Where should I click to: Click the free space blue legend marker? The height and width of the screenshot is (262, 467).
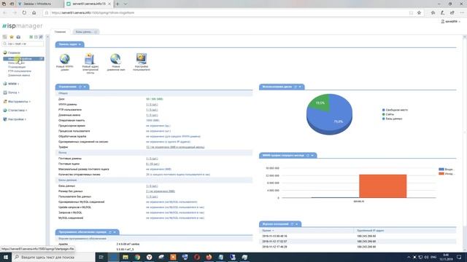pos(384,110)
